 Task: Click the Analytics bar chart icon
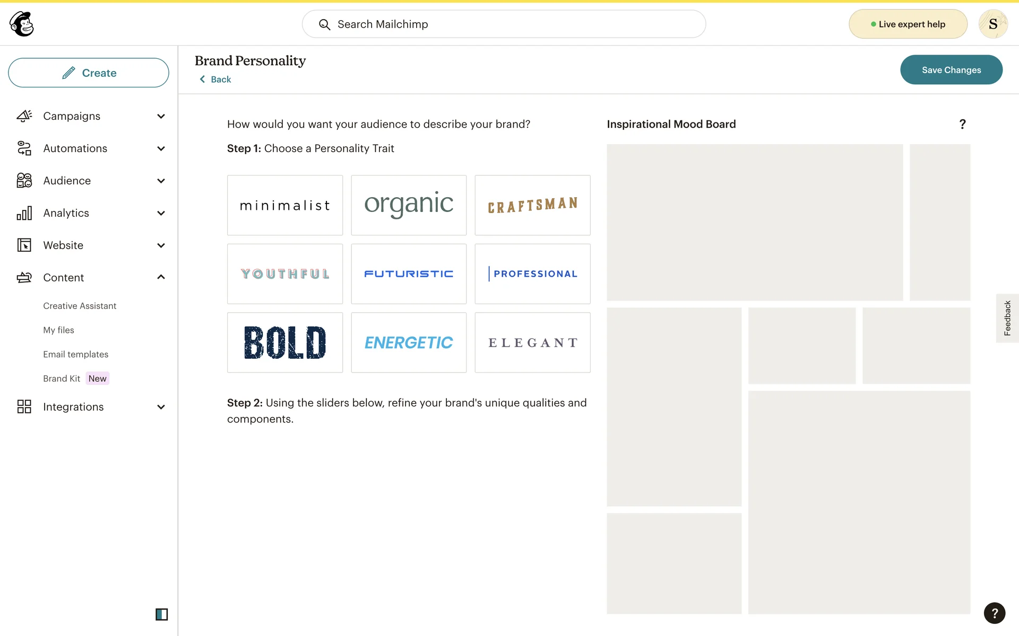24,213
